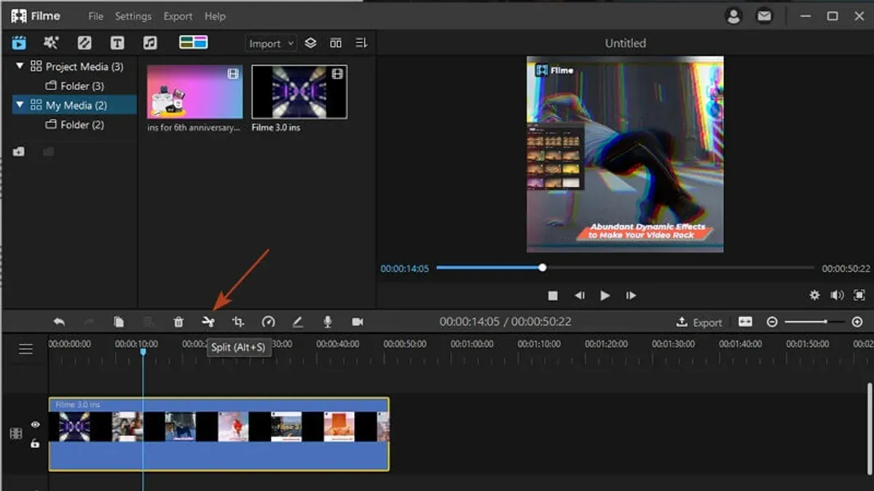Click the timeline zoom slider
The image size is (874, 491).
pyautogui.click(x=814, y=322)
